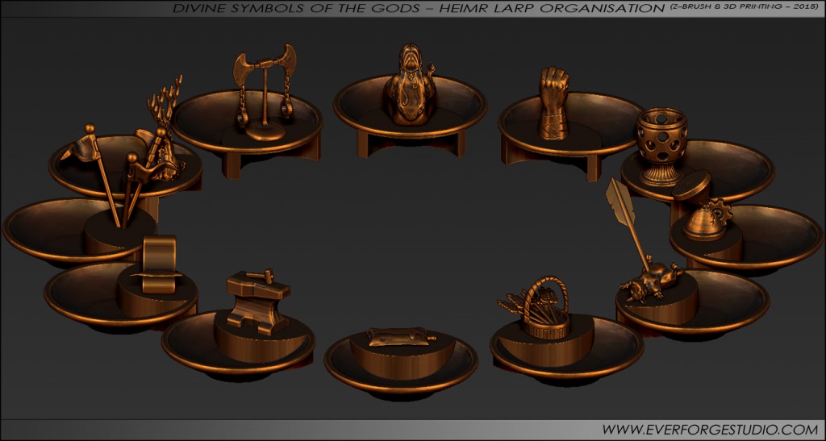
Task: Select the hooded bearded figure bust
Action: (x=411, y=84)
